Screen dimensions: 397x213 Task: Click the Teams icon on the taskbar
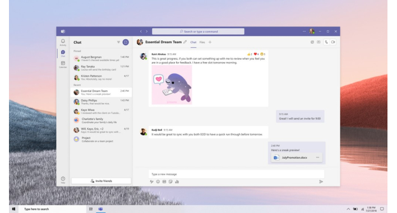[x=100, y=209]
